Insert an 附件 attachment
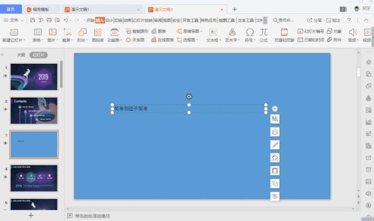The width and height of the screenshot is (374, 221). (x=334, y=40)
